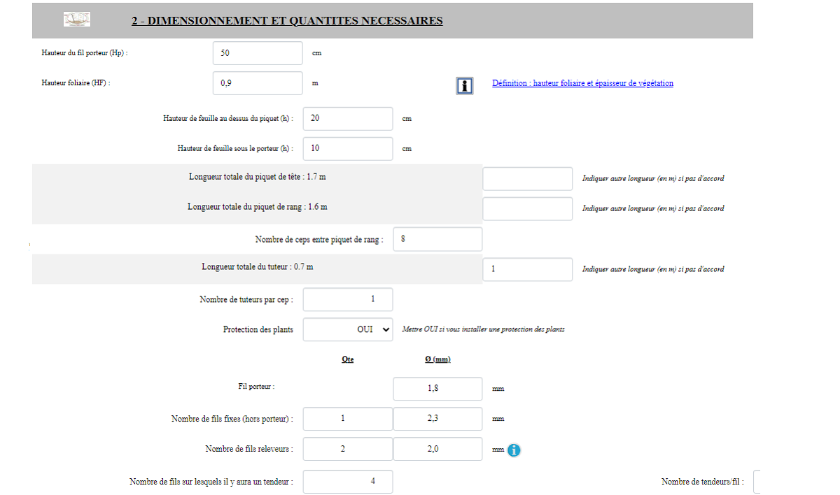Image resolution: width=840 pixels, height=495 pixels.
Task: Click the text Longueur totale du piquet de tête
Action: click(257, 177)
